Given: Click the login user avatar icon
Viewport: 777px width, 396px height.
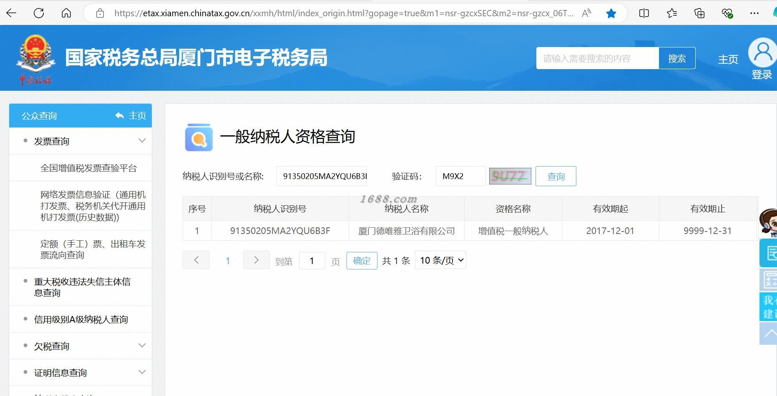Looking at the screenshot, I should click(x=762, y=52).
